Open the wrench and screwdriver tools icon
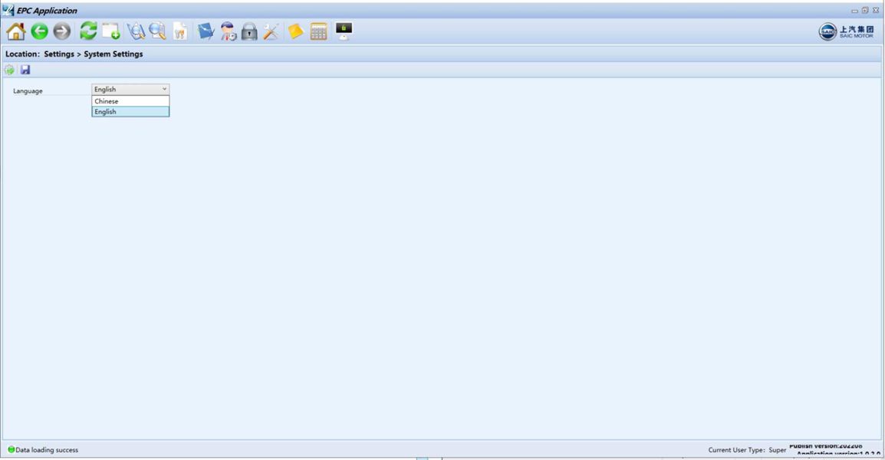The height and width of the screenshot is (460, 885). pos(271,31)
